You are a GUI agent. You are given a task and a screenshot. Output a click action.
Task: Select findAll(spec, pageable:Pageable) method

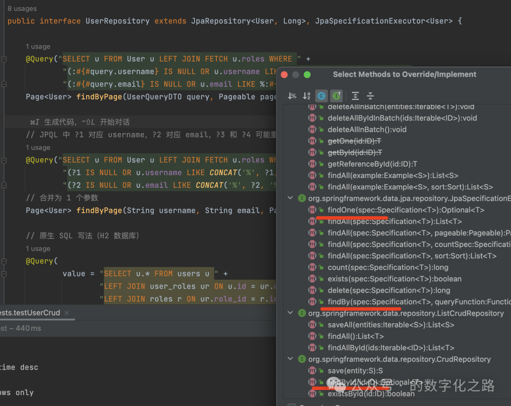pyautogui.click(x=419, y=233)
